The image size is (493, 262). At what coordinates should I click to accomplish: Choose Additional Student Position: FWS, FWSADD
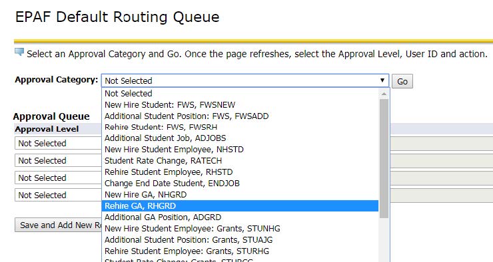[x=241, y=116]
